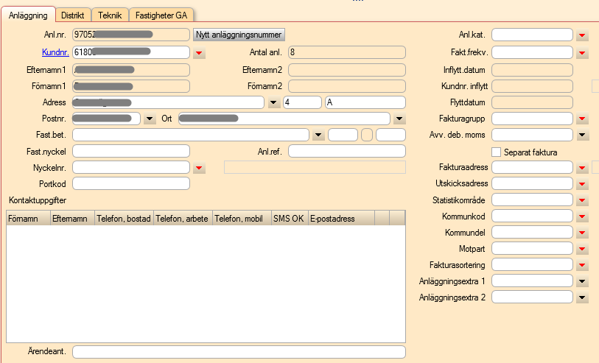Click the Efternamn column header in Kontaktuppgifter
Image resolution: width=599 pixels, height=363 pixels.
click(73, 219)
